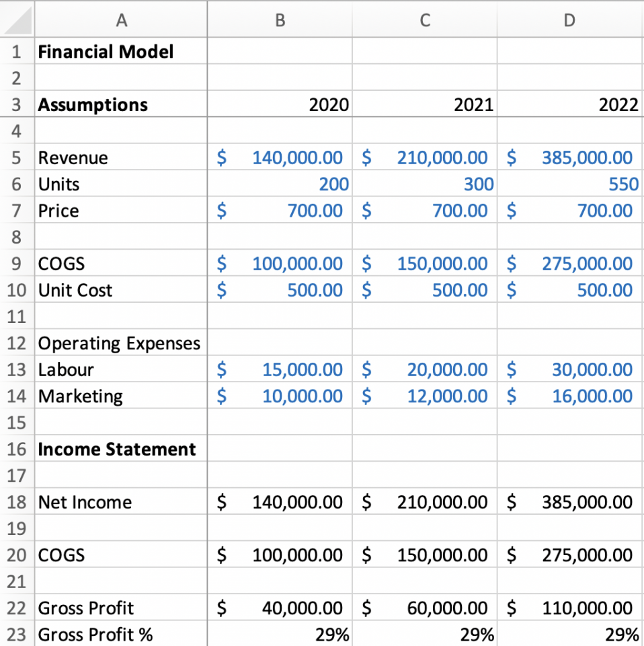Click 2022 Gross Profit value 110,000.00
Image resolution: width=644 pixels, height=646 pixels.
pos(569,608)
